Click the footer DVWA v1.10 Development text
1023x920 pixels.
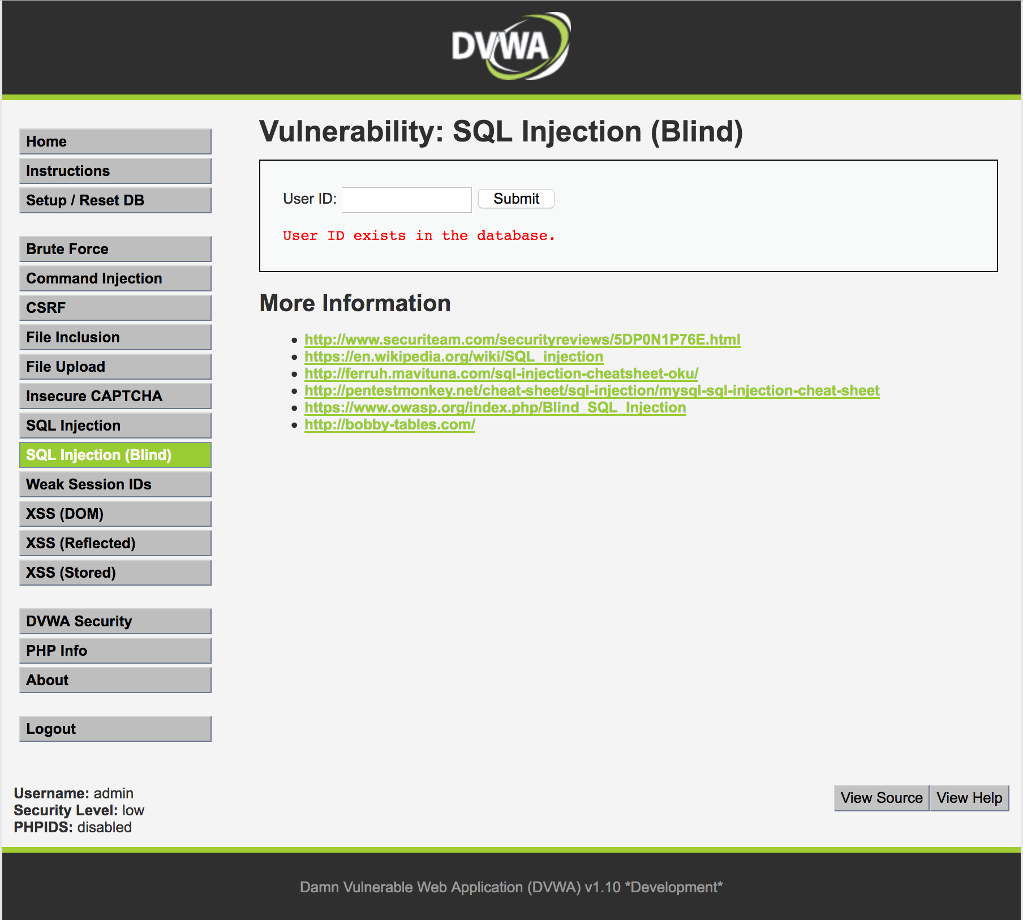pyautogui.click(x=511, y=887)
